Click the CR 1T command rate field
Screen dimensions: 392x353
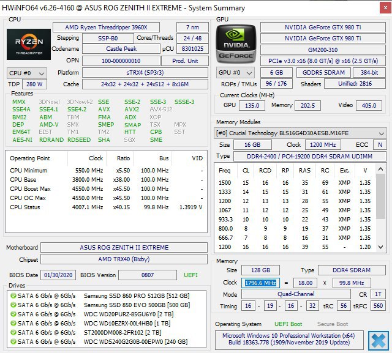(379, 294)
